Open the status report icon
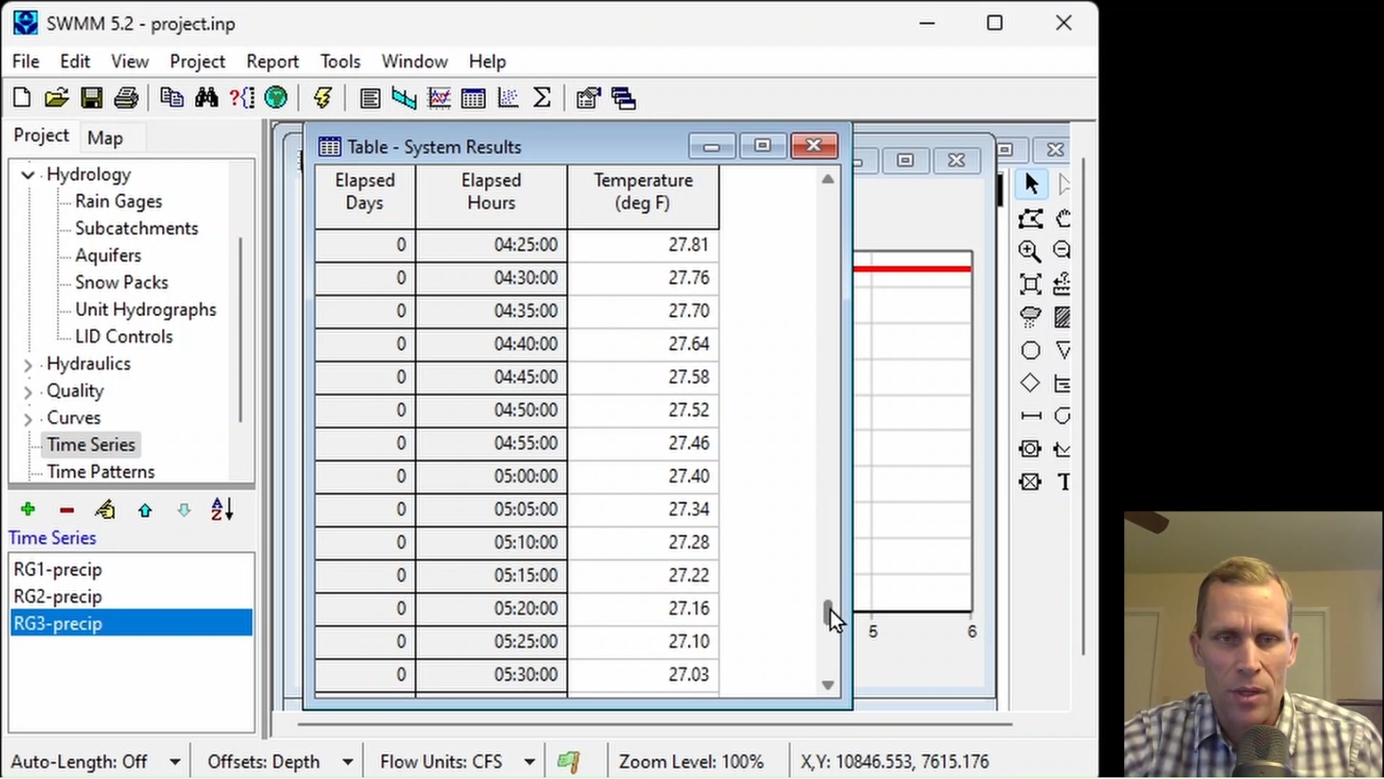Image resolution: width=1384 pixels, height=779 pixels. click(369, 98)
